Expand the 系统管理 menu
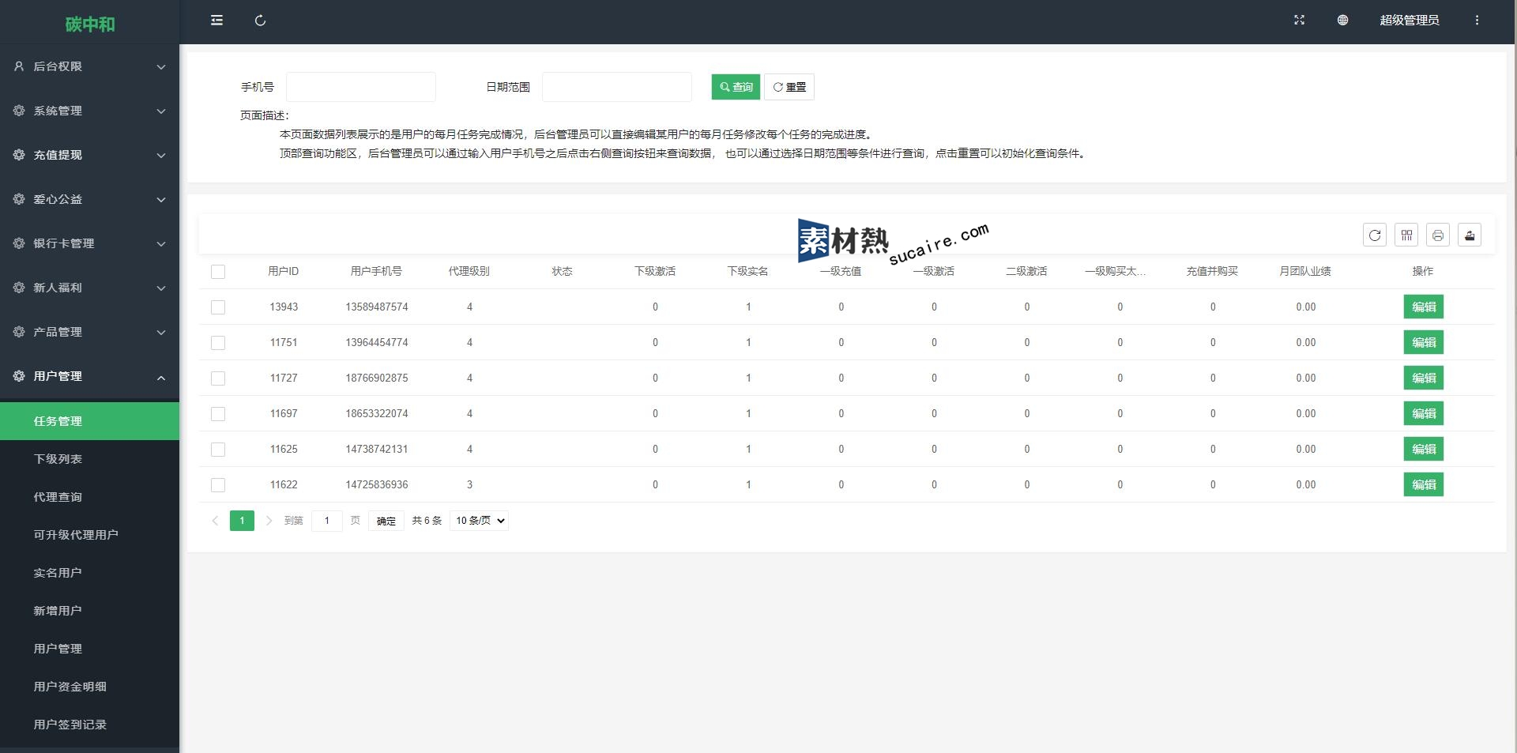 click(89, 111)
